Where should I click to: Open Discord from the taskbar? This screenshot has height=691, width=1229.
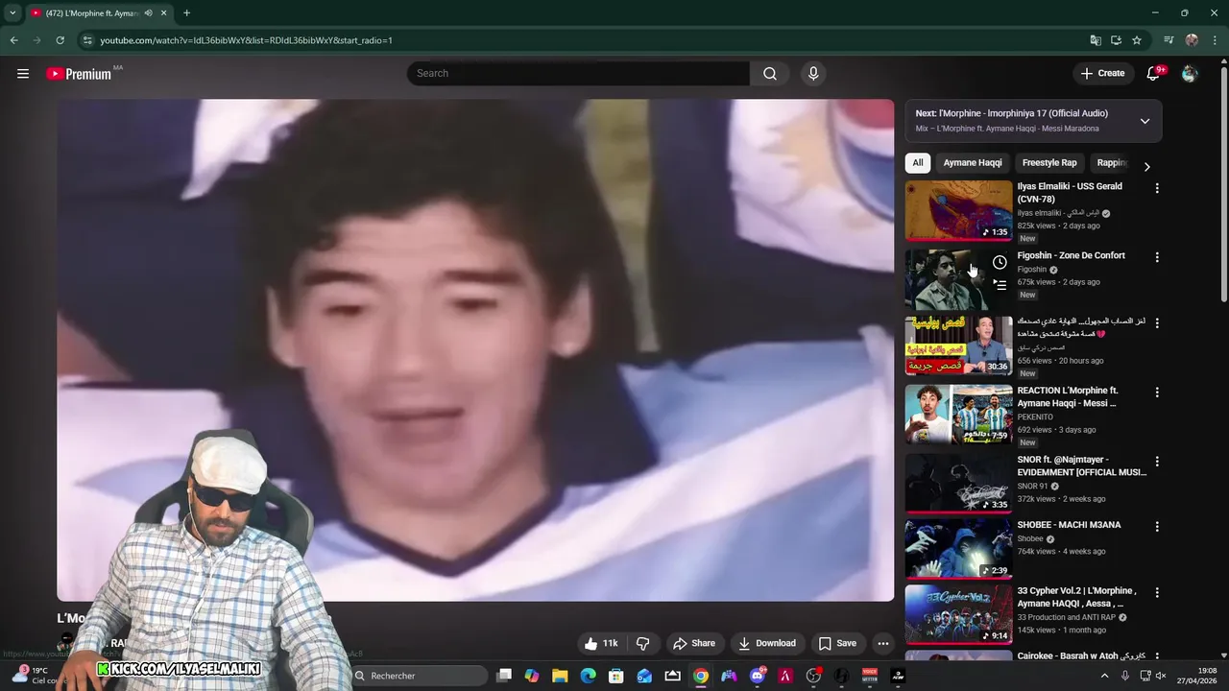(758, 676)
